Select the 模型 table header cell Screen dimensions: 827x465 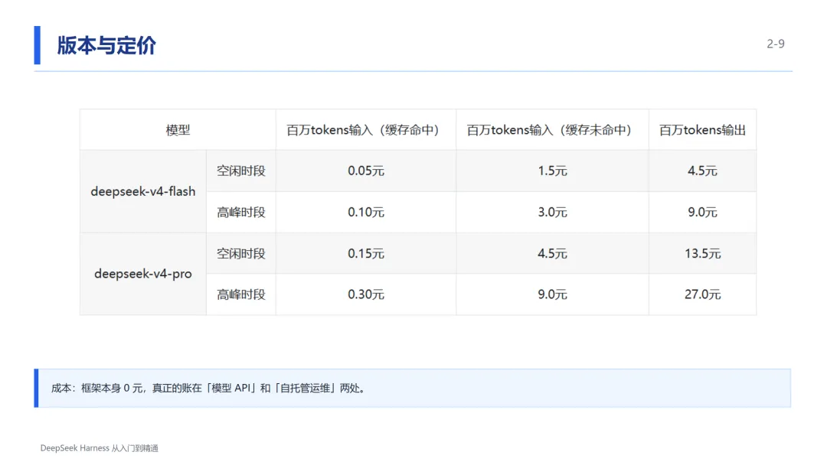[x=178, y=130]
